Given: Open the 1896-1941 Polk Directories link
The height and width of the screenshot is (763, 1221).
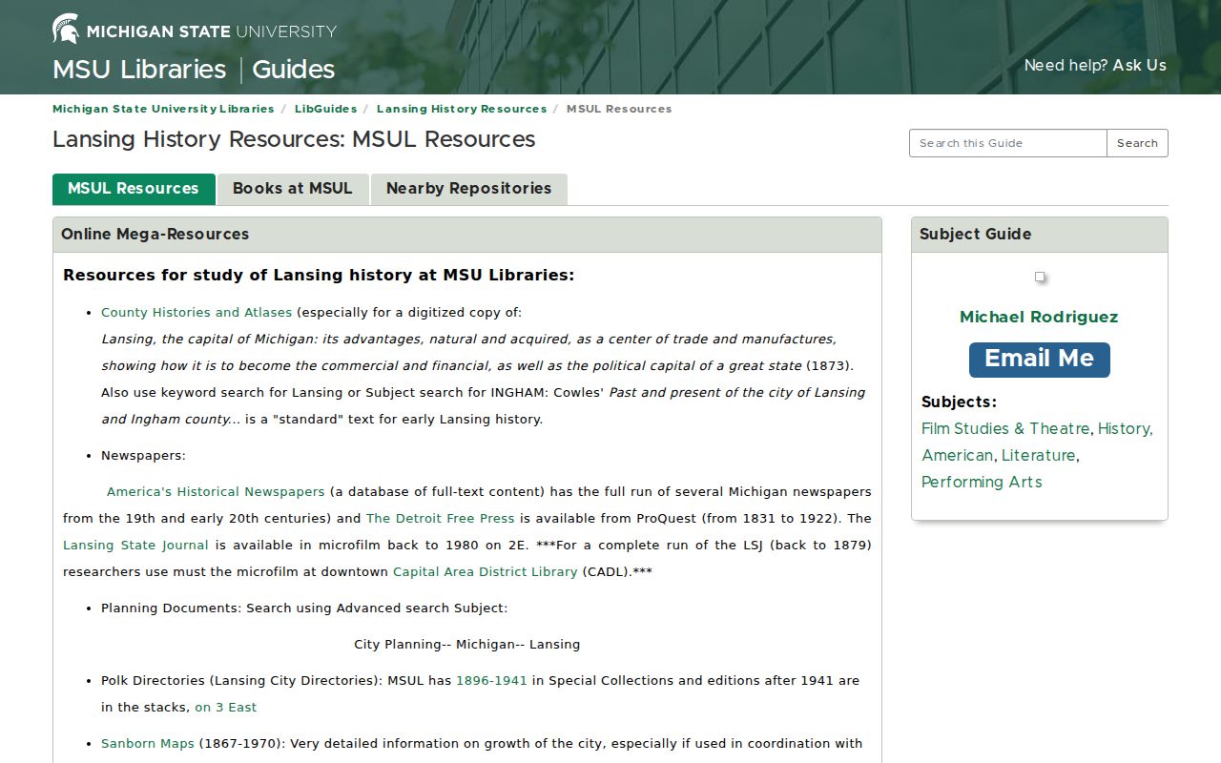Looking at the screenshot, I should tap(491, 680).
